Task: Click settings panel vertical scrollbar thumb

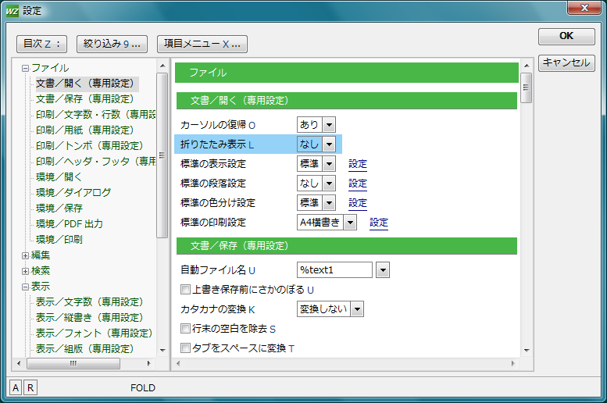Action: 526,88
